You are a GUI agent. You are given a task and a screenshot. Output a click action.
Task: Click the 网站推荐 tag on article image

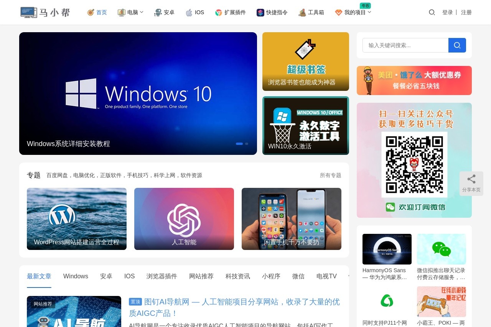43,304
